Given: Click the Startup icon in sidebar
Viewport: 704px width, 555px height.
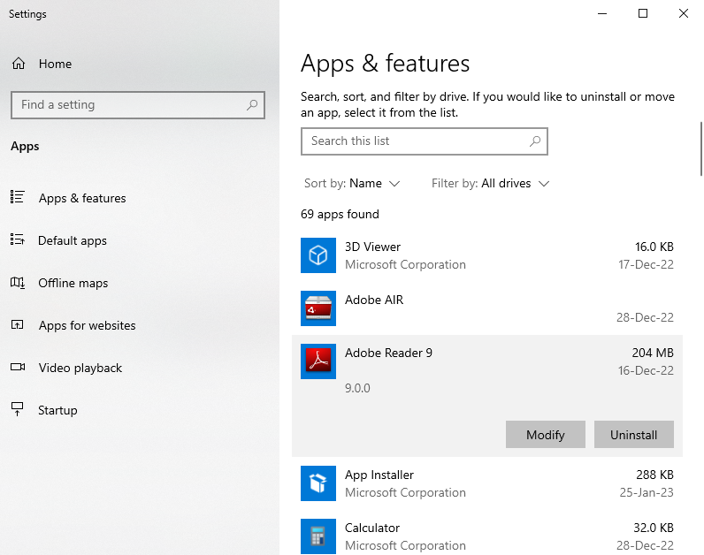Looking at the screenshot, I should click(x=18, y=409).
